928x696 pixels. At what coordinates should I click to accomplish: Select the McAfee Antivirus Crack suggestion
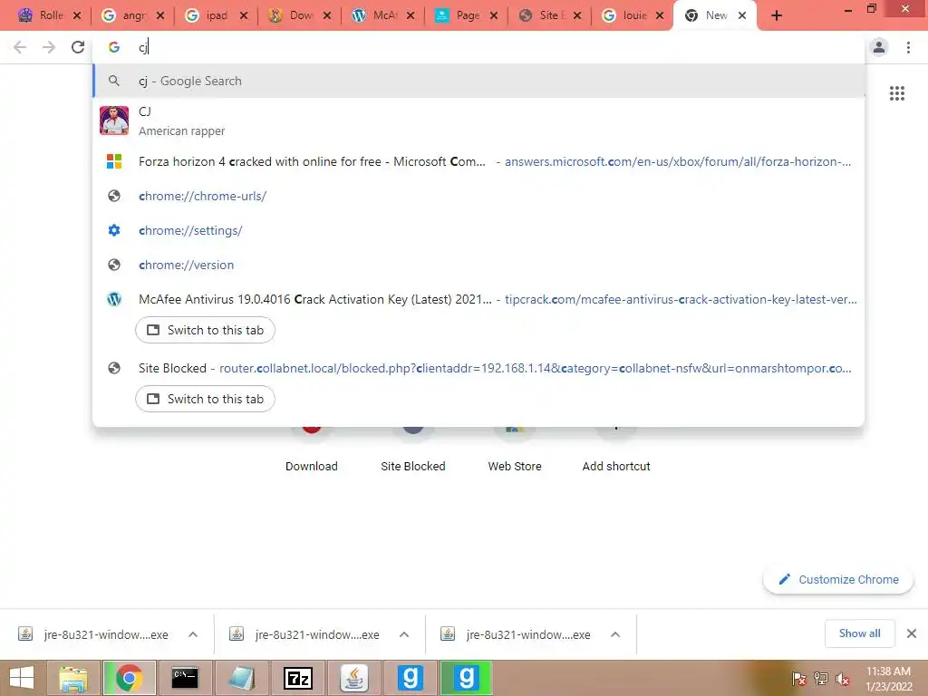tap(478, 299)
